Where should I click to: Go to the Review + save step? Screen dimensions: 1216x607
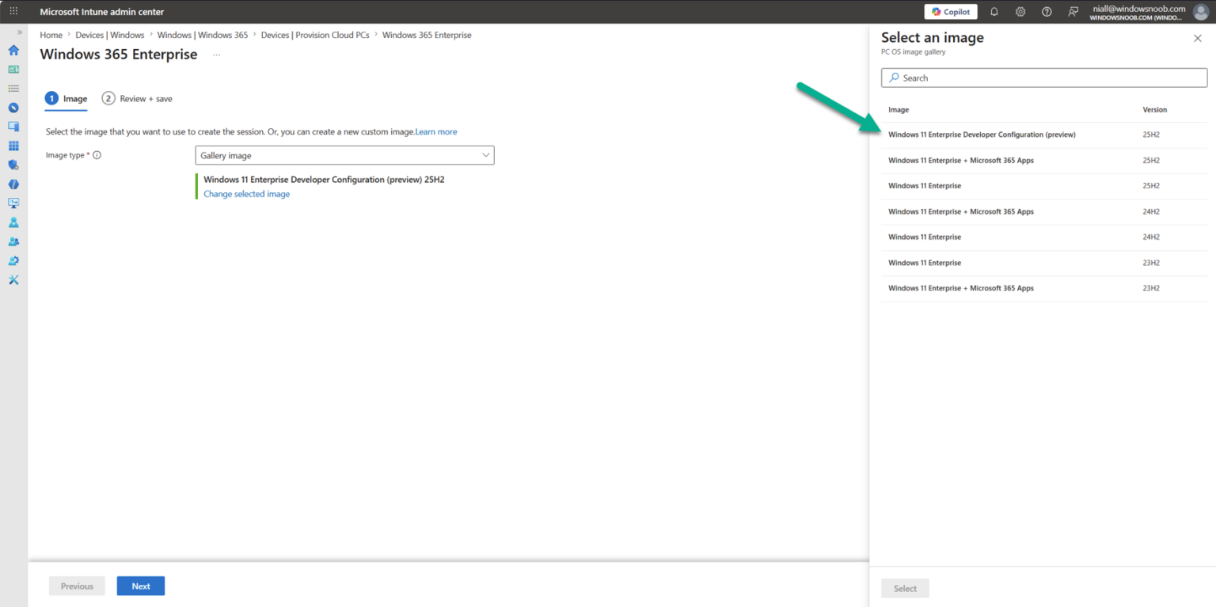[137, 99]
